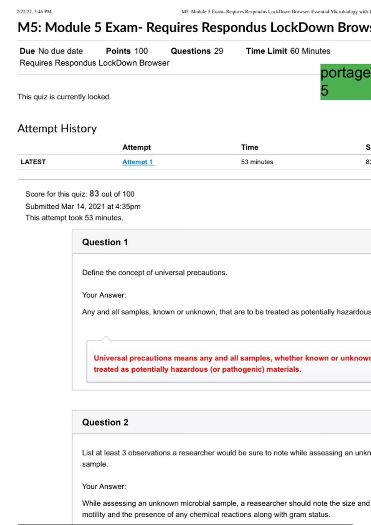Viewport: 371px width, 525px height.
Task: Click the Attempt column header
Action: point(136,147)
